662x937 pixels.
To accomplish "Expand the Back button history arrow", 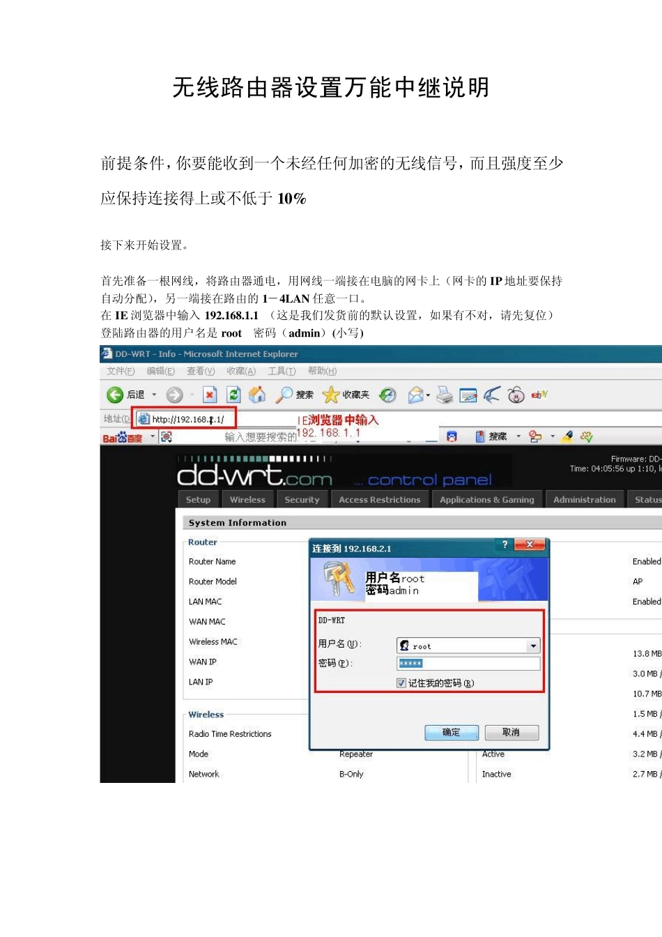I will pos(154,395).
